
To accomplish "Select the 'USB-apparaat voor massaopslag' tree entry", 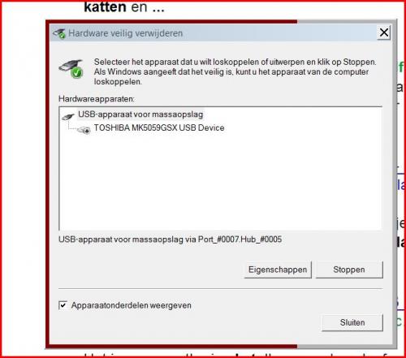I will [140, 114].
